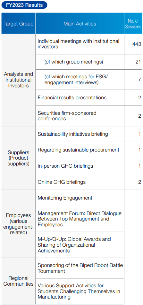The width and height of the screenshot is (143, 305).
Task: Click the No. of Sessions header
Action: (x=133, y=24)
